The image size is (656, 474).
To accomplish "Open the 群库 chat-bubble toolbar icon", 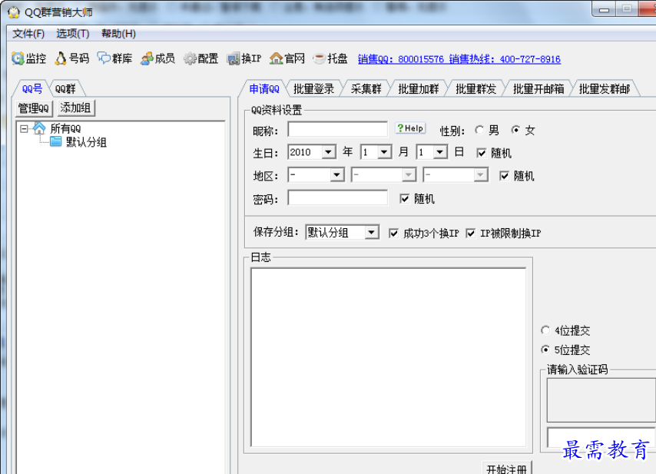I will pos(114,58).
